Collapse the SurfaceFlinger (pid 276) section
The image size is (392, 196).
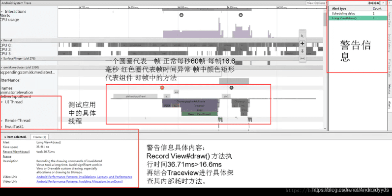(2, 58)
